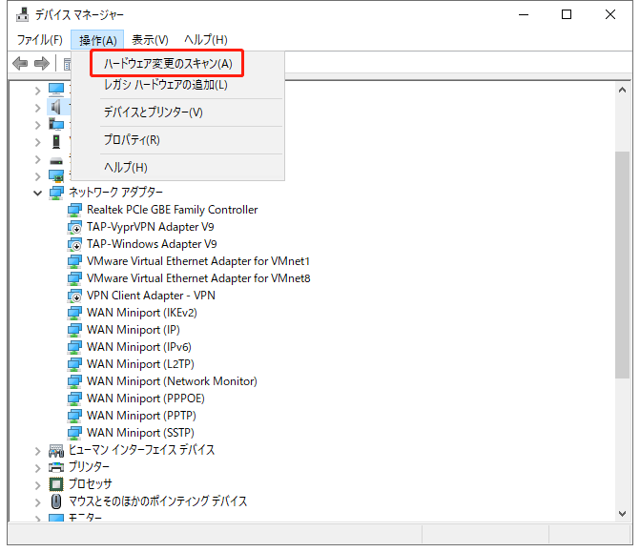The width and height of the screenshot is (640, 552).
Task: Expand the プリンター category
Action: click(x=38, y=467)
